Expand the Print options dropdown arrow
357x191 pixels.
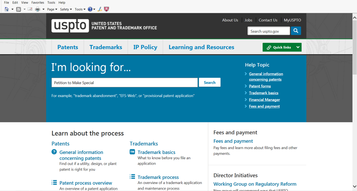tap(43, 9)
